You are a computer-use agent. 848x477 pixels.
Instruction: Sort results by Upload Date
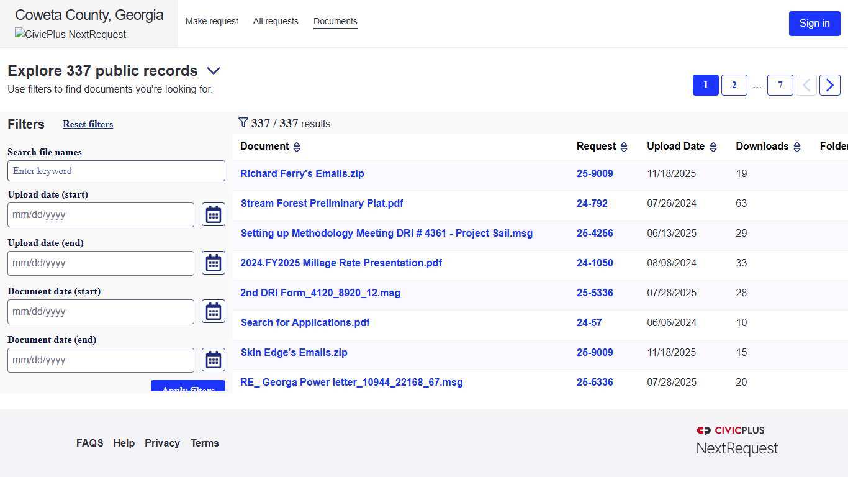(x=713, y=147)
